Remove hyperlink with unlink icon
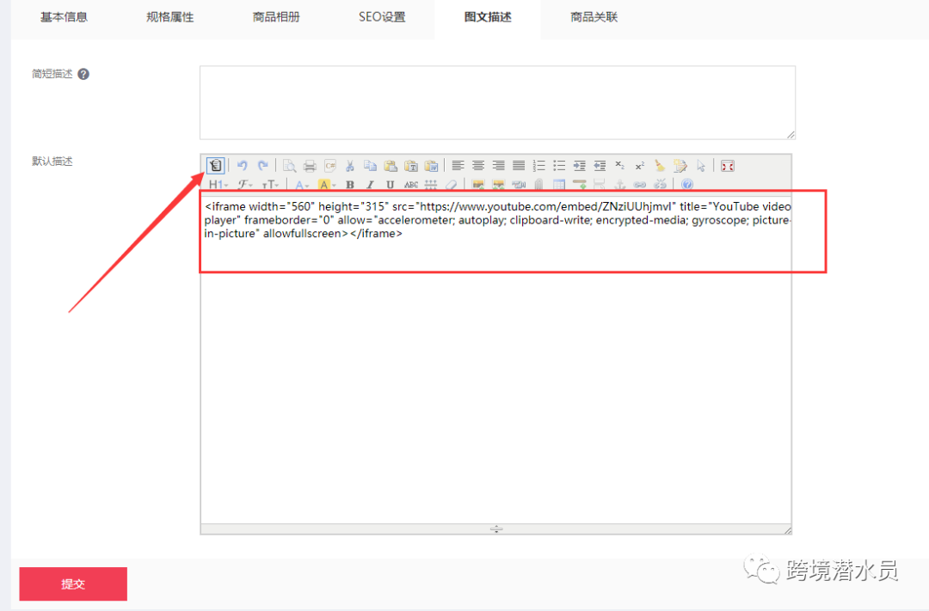The width and height of the screenshot is (929, 611). click(x=660, y=185)
